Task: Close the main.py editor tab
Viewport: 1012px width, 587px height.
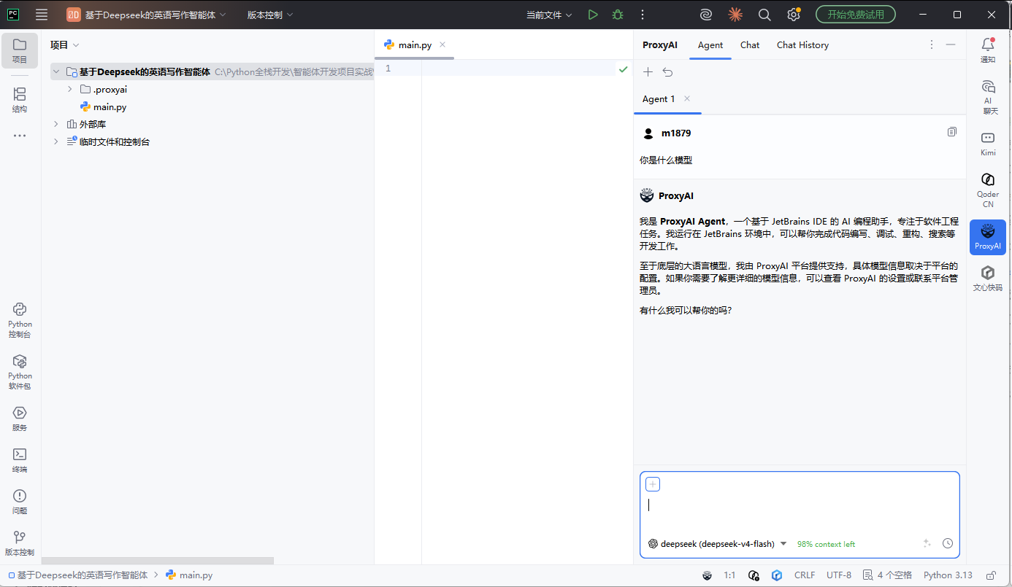Action: [442, 44]
